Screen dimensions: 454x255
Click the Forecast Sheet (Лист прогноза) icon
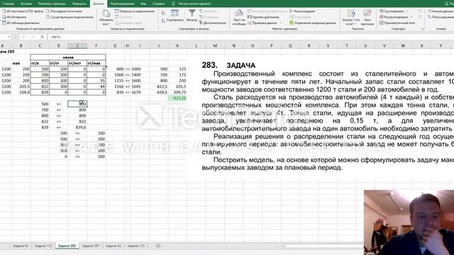click(x=367, y=13)
